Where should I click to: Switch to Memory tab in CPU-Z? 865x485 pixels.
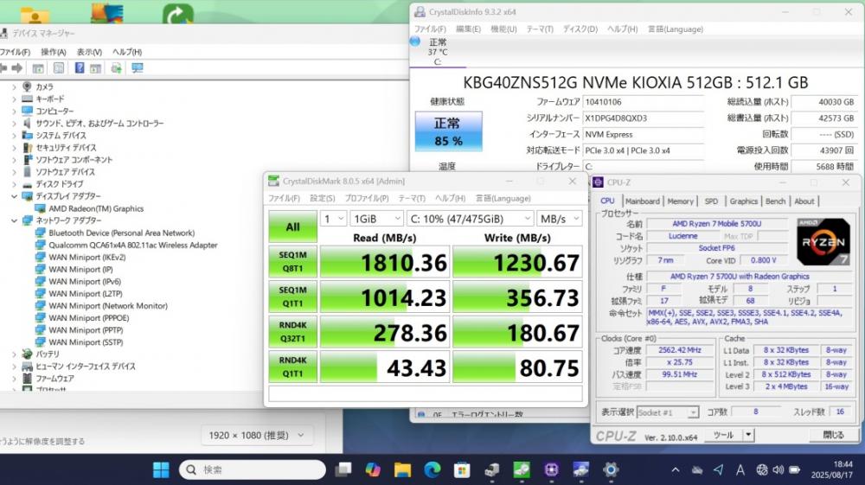680,201
